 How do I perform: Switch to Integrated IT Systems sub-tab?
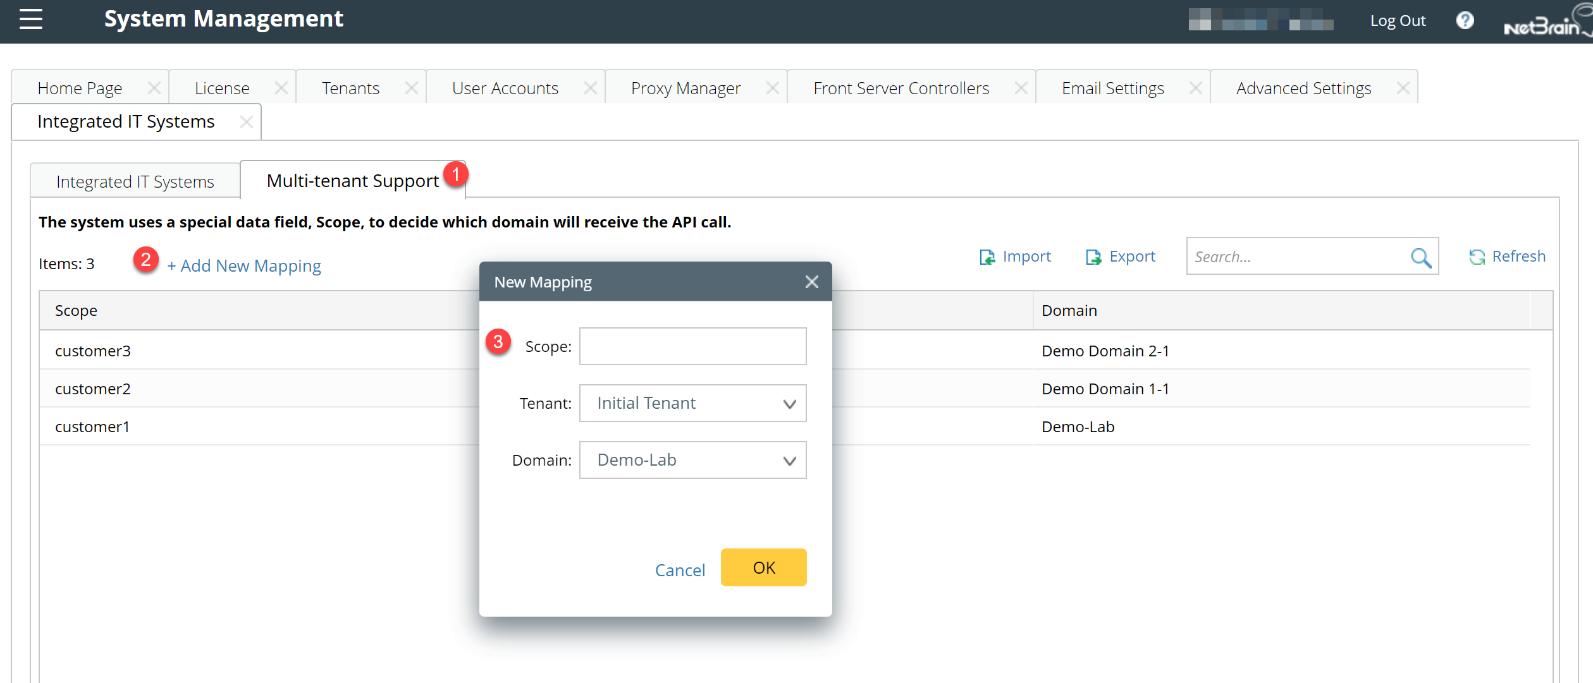click(135, 182)
